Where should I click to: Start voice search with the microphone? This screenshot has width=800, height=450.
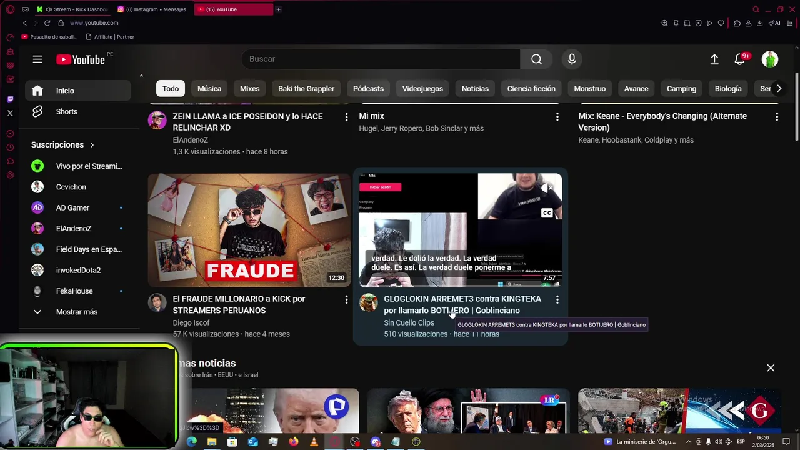pos(572,59)
